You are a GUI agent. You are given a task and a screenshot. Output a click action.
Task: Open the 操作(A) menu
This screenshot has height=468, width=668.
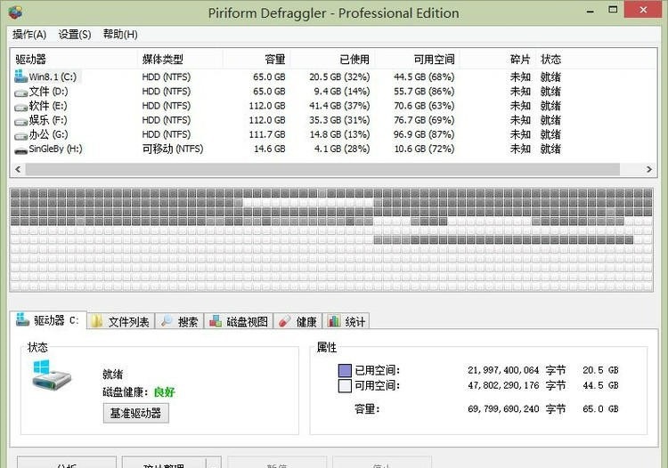[29, 35]
